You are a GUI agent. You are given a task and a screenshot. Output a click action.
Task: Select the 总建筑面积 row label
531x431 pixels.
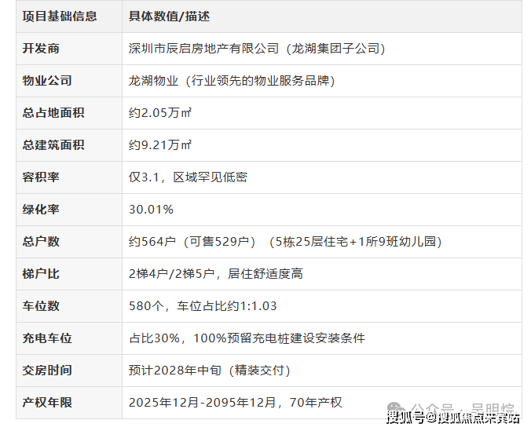point(53,145)
